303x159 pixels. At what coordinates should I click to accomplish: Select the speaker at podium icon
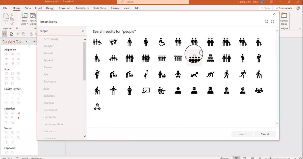click(130, 90)
